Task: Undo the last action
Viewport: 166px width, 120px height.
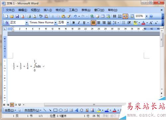Action: click(x=75, y=16)
